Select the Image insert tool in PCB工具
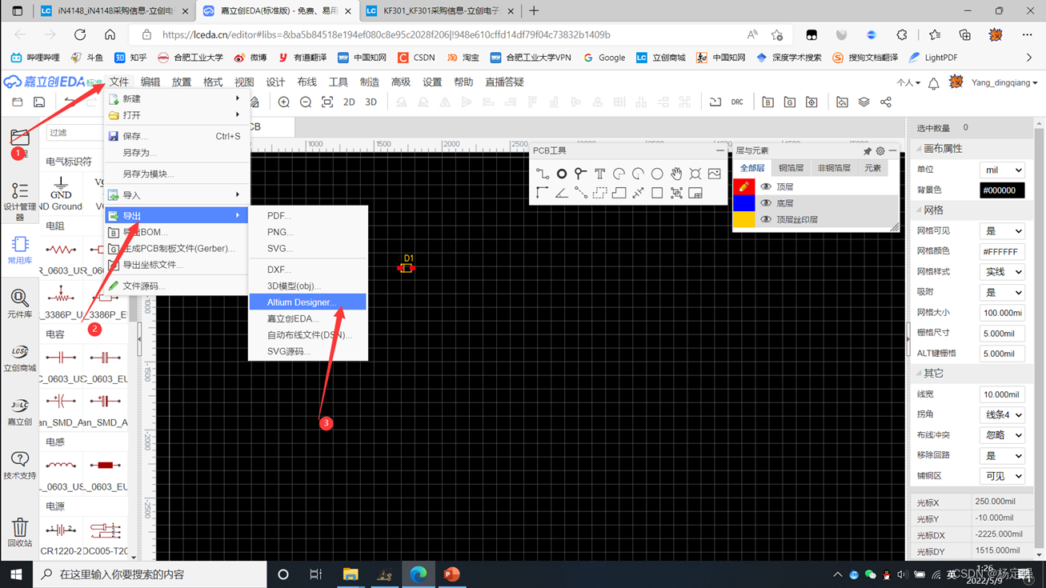The height and width of the screenshot is (588, 1046). (715, 174)
